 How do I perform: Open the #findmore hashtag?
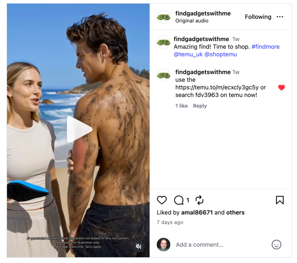click(266, 47)
